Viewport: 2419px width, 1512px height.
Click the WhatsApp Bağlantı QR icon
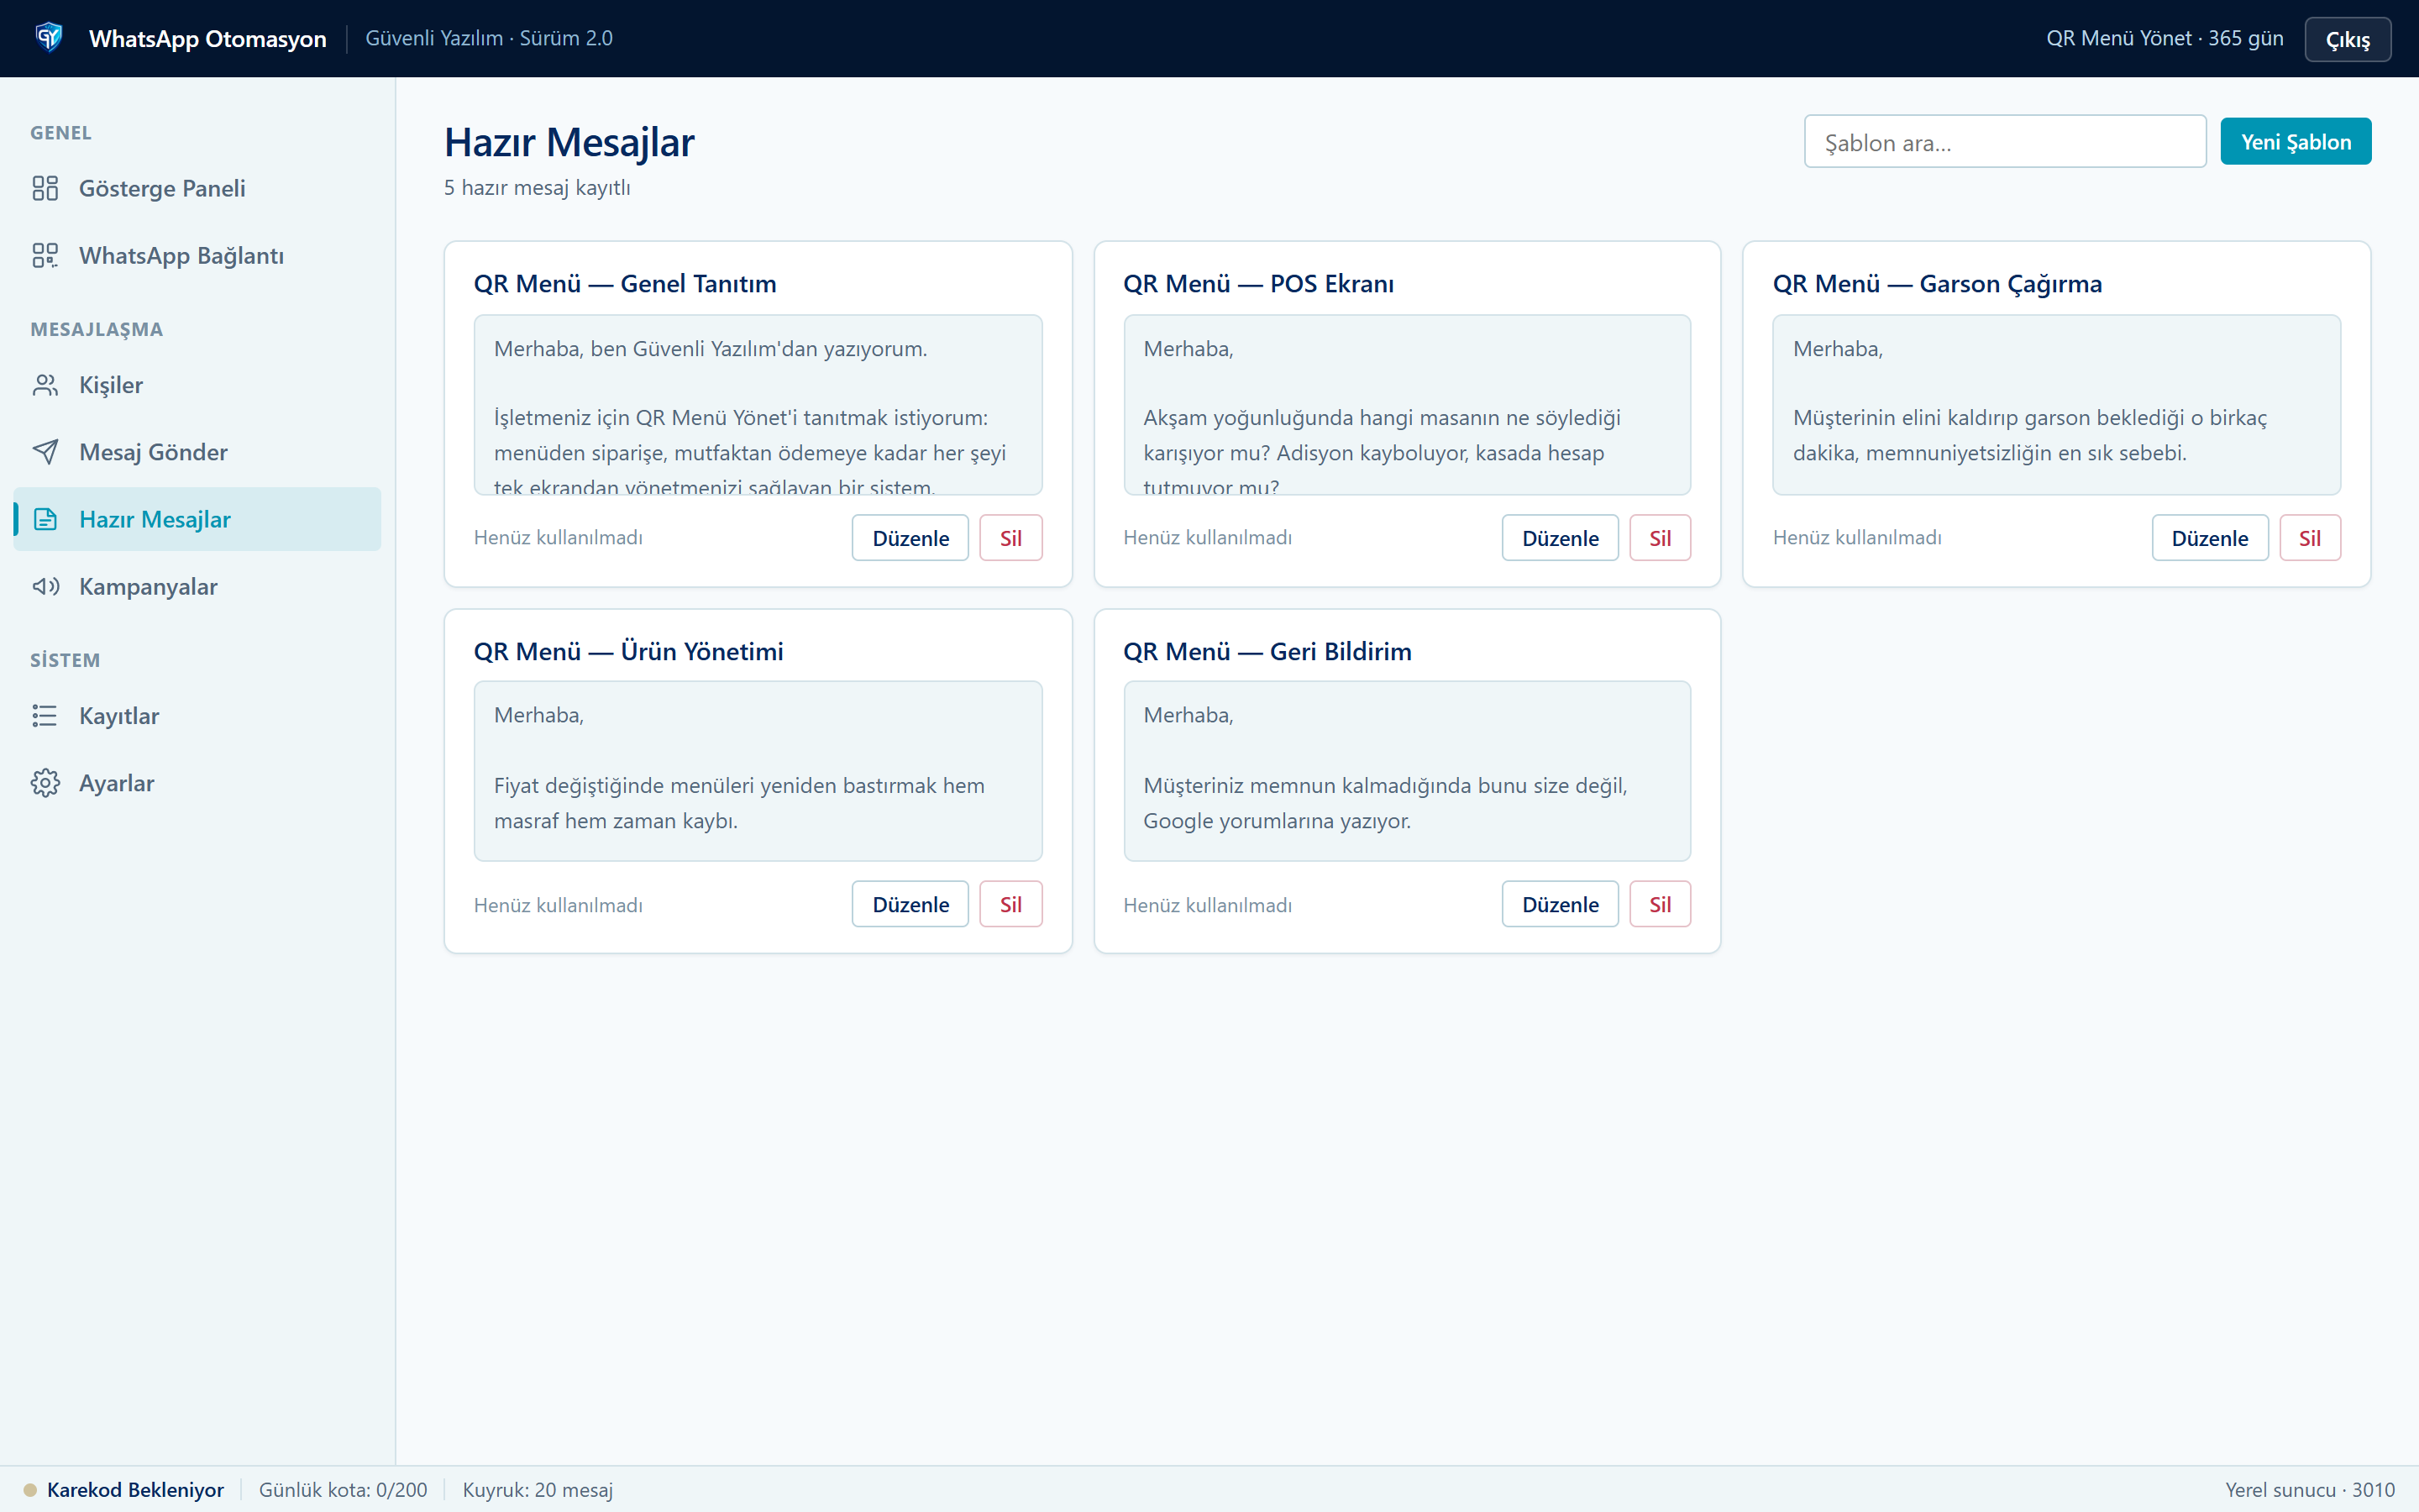coord(45,255)
